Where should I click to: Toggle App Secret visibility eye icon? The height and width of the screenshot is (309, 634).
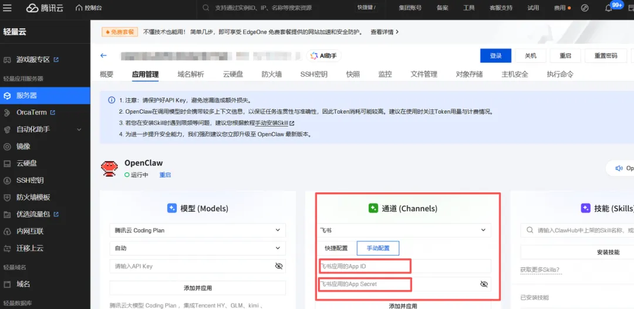484,284
